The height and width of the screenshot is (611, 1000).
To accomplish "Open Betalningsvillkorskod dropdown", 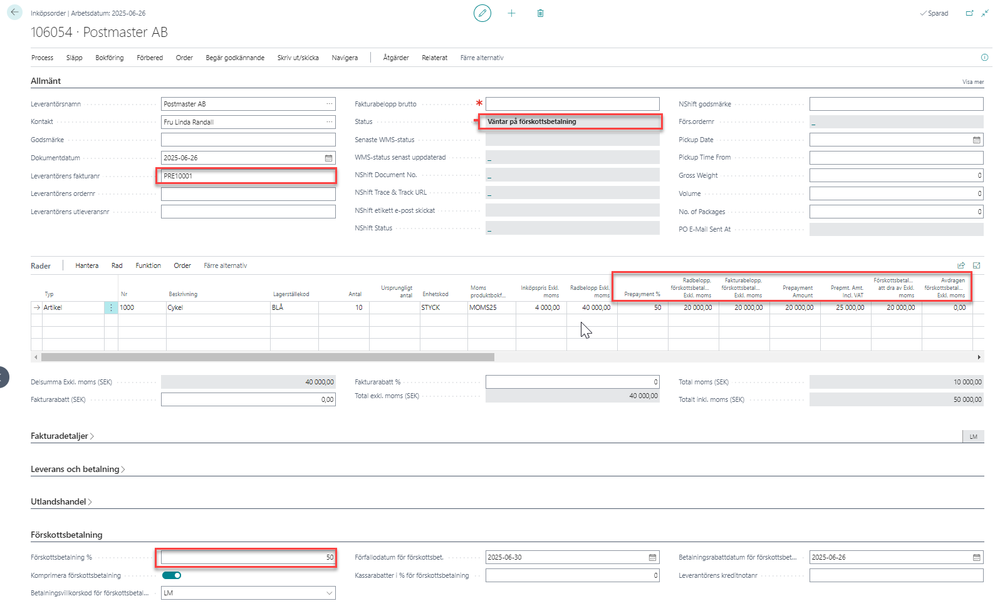I will [x=329, y=593].
